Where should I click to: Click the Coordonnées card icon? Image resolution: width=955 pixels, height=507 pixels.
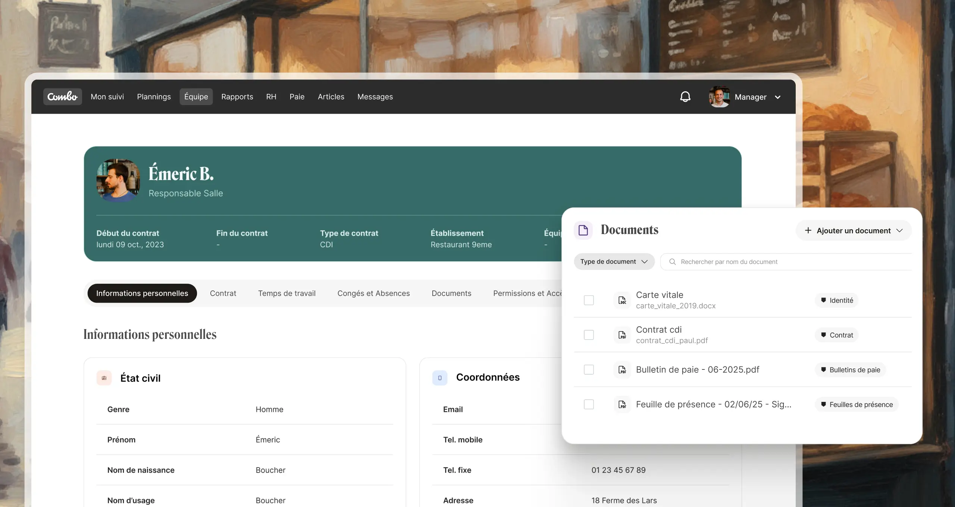click(440, 378)
